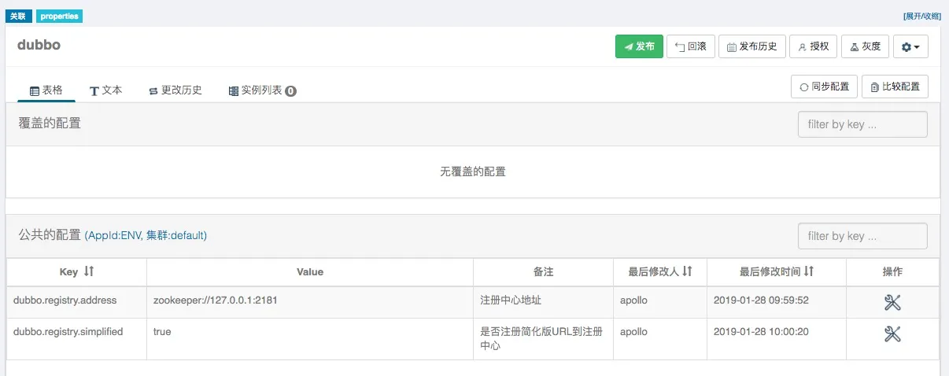Viewport: 949px width, 376px height.
Task: Switch to the 文本 text tab
Action: click(105, 90)
